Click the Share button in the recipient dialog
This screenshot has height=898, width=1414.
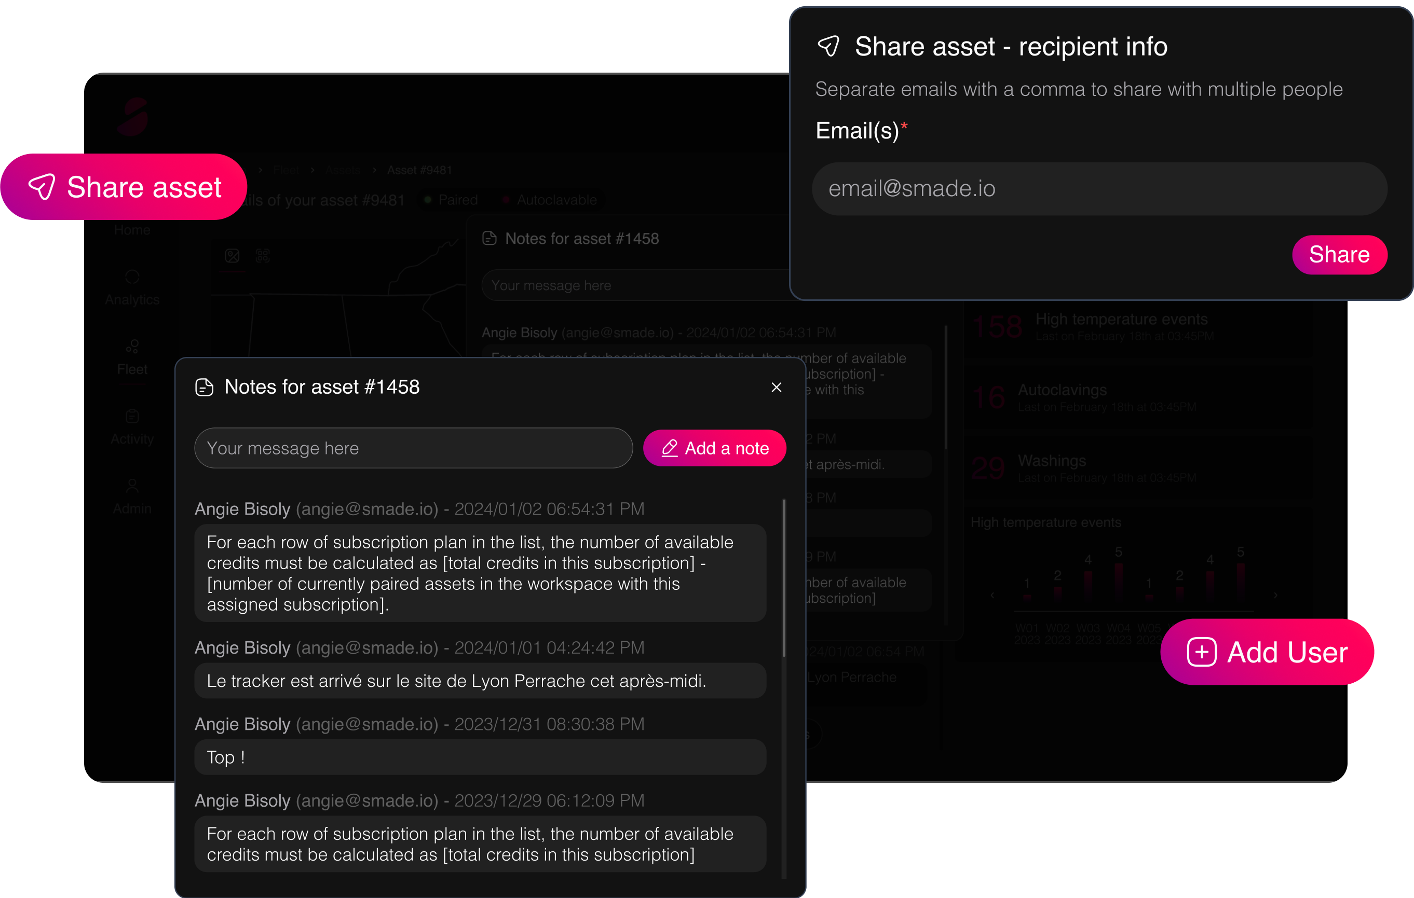coord(1339,254)
